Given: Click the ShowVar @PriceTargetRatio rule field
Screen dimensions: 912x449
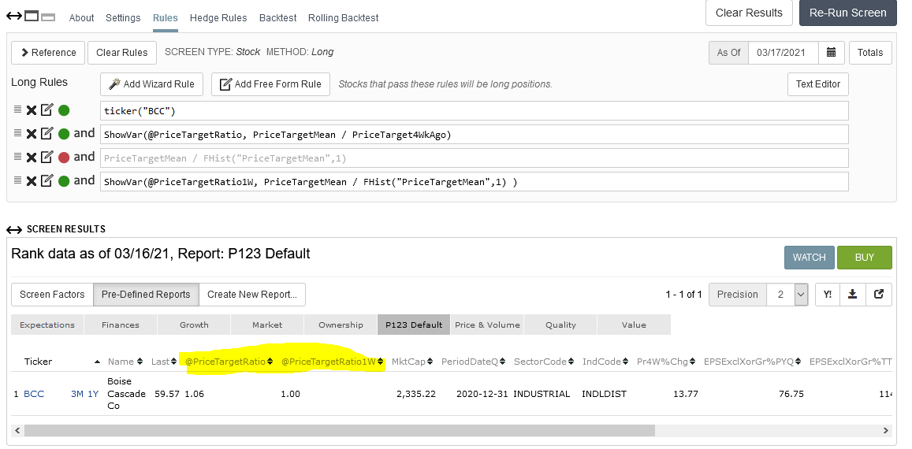Looking at the screenshot, I should pyautogui.click(x=473, y=134).
